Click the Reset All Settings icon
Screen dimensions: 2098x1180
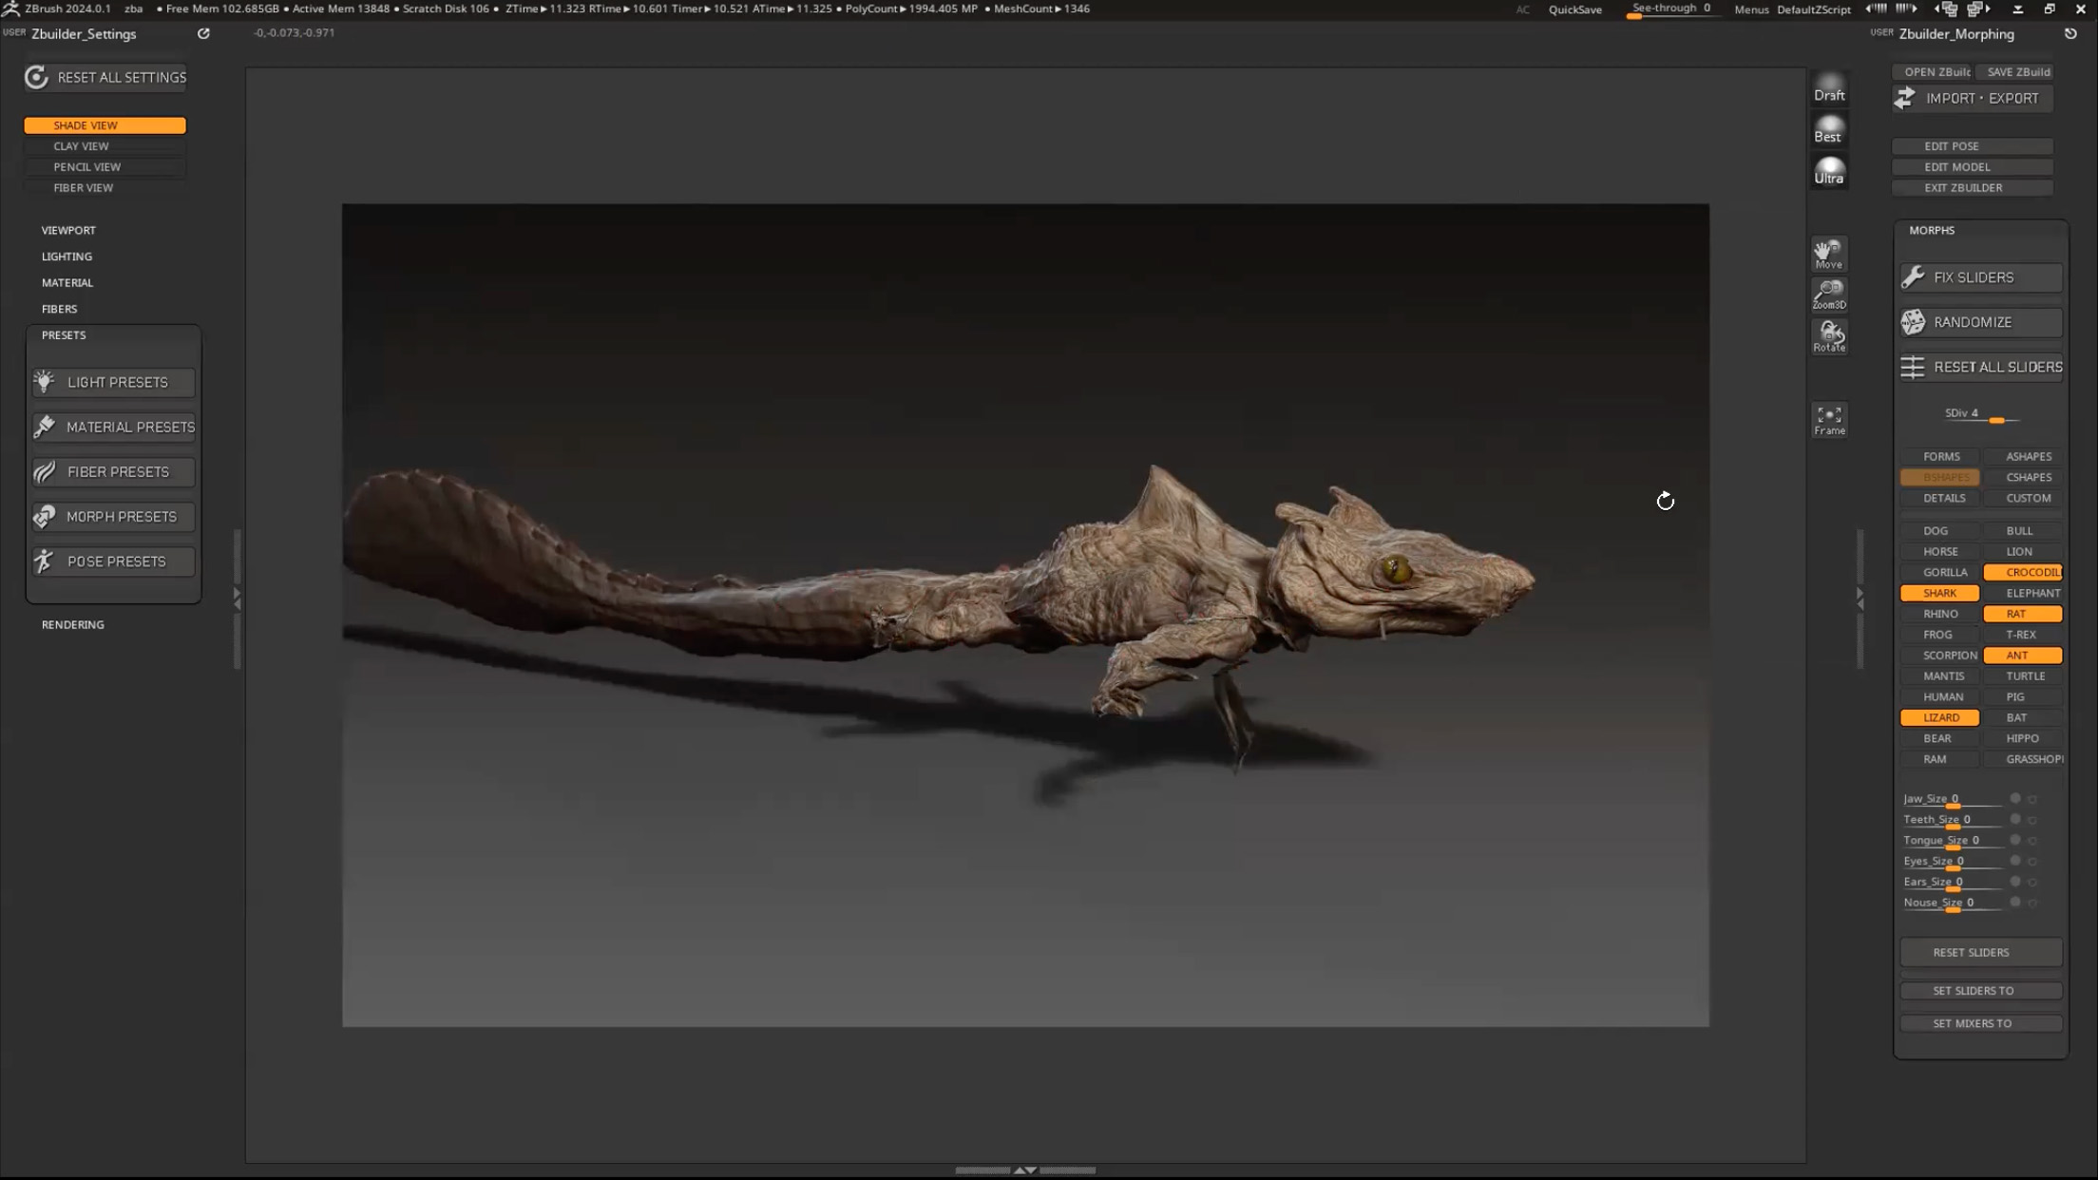pos(36,77)
